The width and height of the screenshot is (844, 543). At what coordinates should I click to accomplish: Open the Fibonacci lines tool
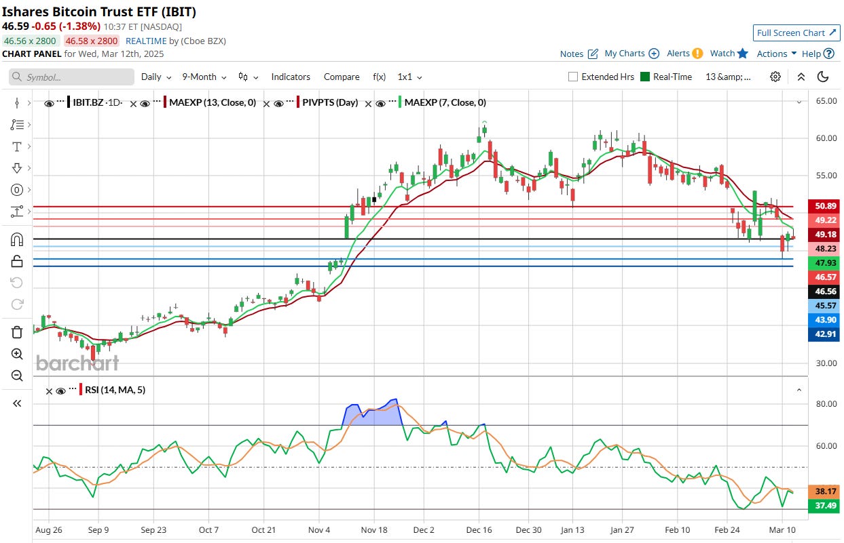pyautogui.click(x=17, y=125)
